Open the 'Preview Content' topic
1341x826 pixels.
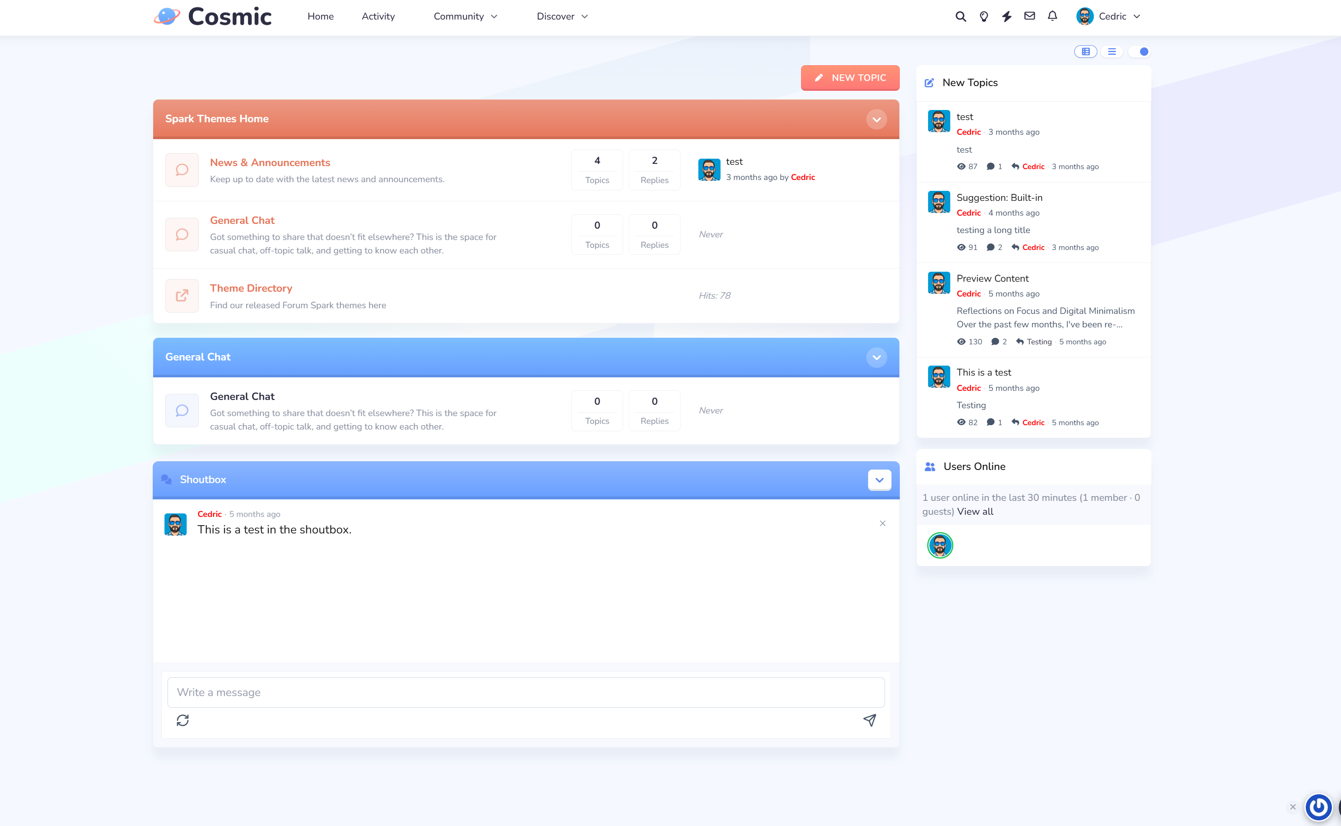coord(992,278)
